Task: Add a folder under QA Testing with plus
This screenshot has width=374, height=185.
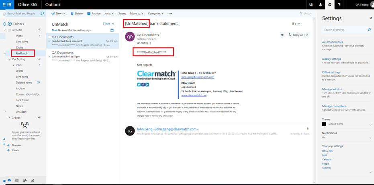Action: (39, 59)
